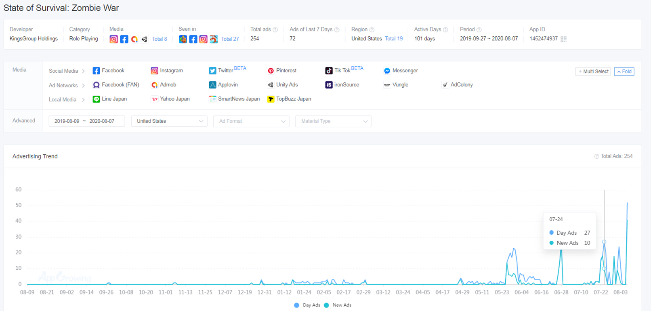This screenshot has width=651, height=311.
Task: Pick the Tik Tok media option
Action: pos(338,71)
